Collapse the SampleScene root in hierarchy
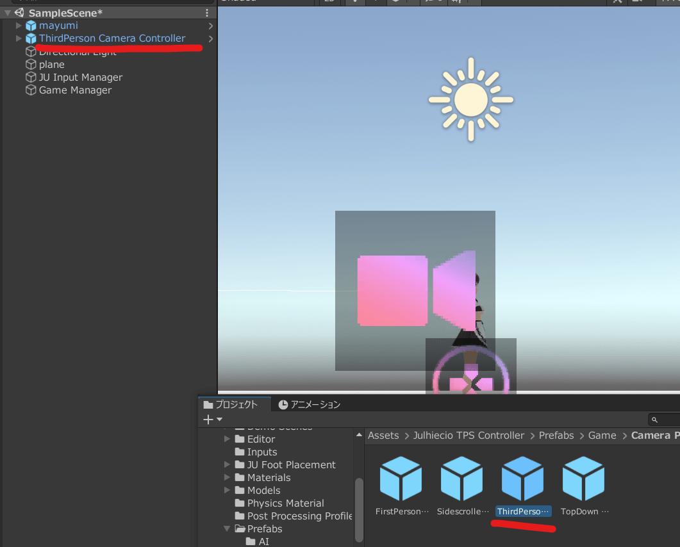Screen dimensions: 680x547 pyautogui.click(x=8, y=13)
